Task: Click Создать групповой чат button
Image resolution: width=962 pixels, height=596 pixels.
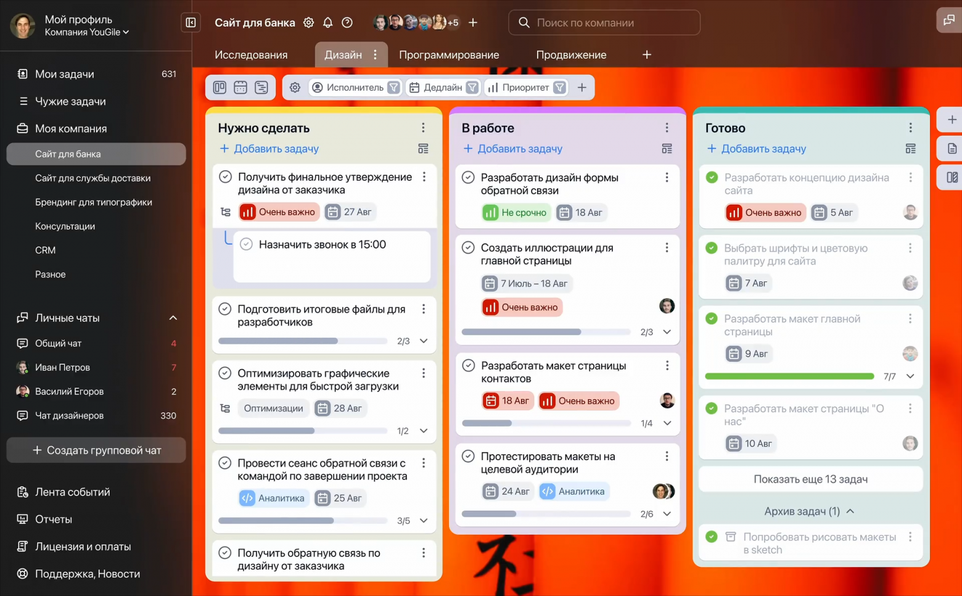Action: point(96,450)
